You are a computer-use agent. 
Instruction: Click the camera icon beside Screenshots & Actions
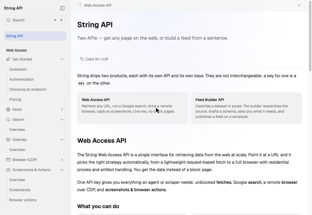tap(8, 170)
